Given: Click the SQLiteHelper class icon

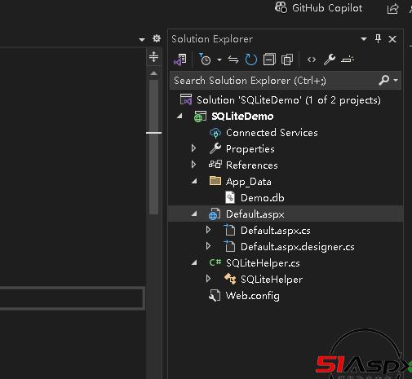Looking at the screenshot, I should tap(230, 279).
